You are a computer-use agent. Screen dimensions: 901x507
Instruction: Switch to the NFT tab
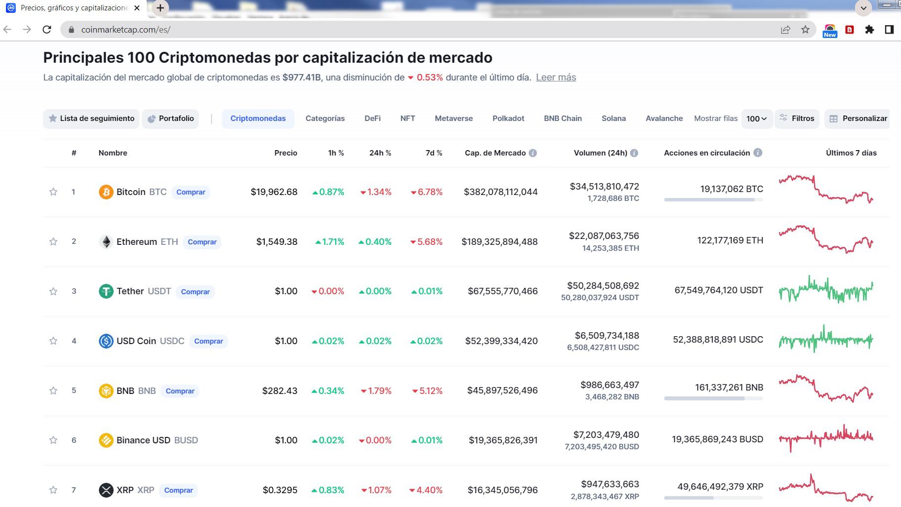coord(408,119)
